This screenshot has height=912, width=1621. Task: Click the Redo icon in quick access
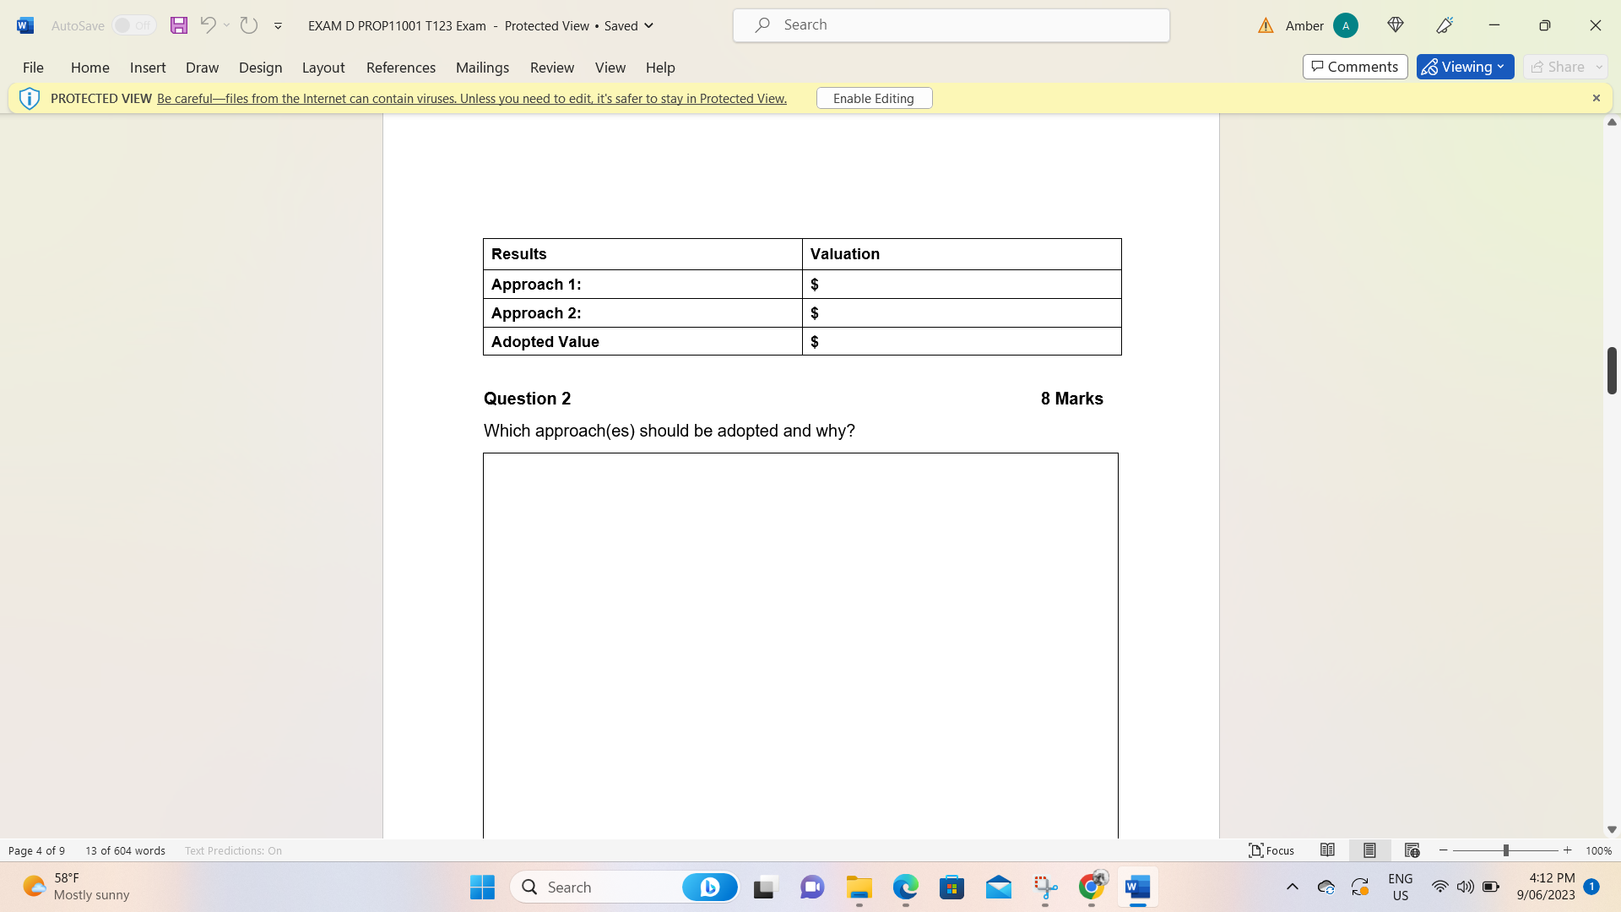pyautogui.click(x=248, y=25)
